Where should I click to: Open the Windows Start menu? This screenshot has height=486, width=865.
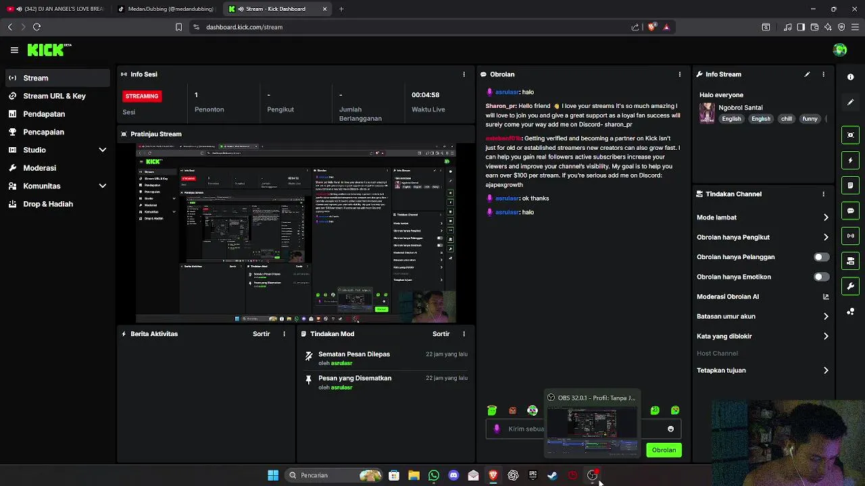(x=273, y=475)
